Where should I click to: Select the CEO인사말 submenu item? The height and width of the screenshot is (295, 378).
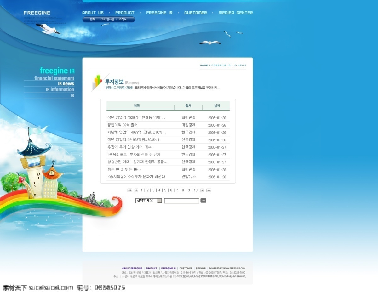coord(107,20)
